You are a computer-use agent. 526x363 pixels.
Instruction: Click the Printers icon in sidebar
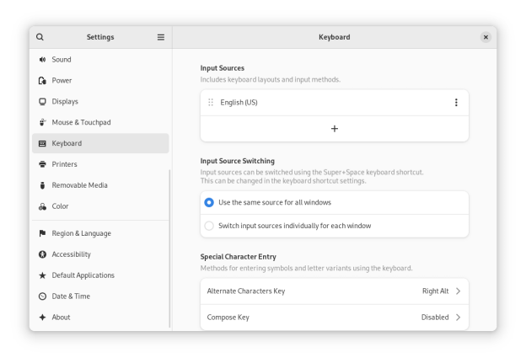(x=42, y=164)
